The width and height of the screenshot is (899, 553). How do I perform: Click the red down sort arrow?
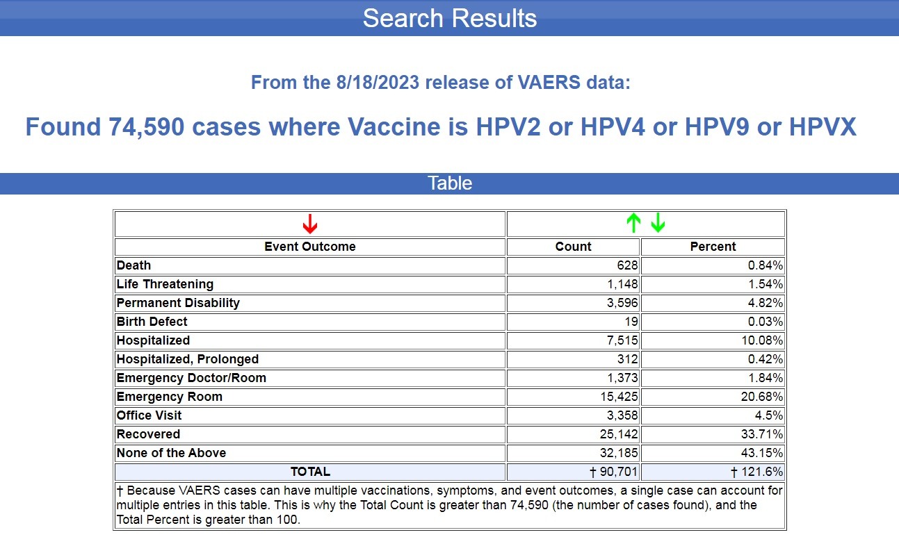click(310, 224)
